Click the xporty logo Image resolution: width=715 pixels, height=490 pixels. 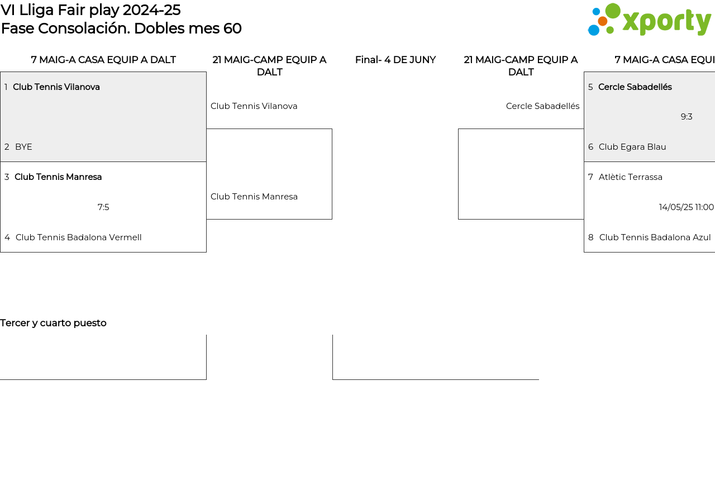click(649, 20)
